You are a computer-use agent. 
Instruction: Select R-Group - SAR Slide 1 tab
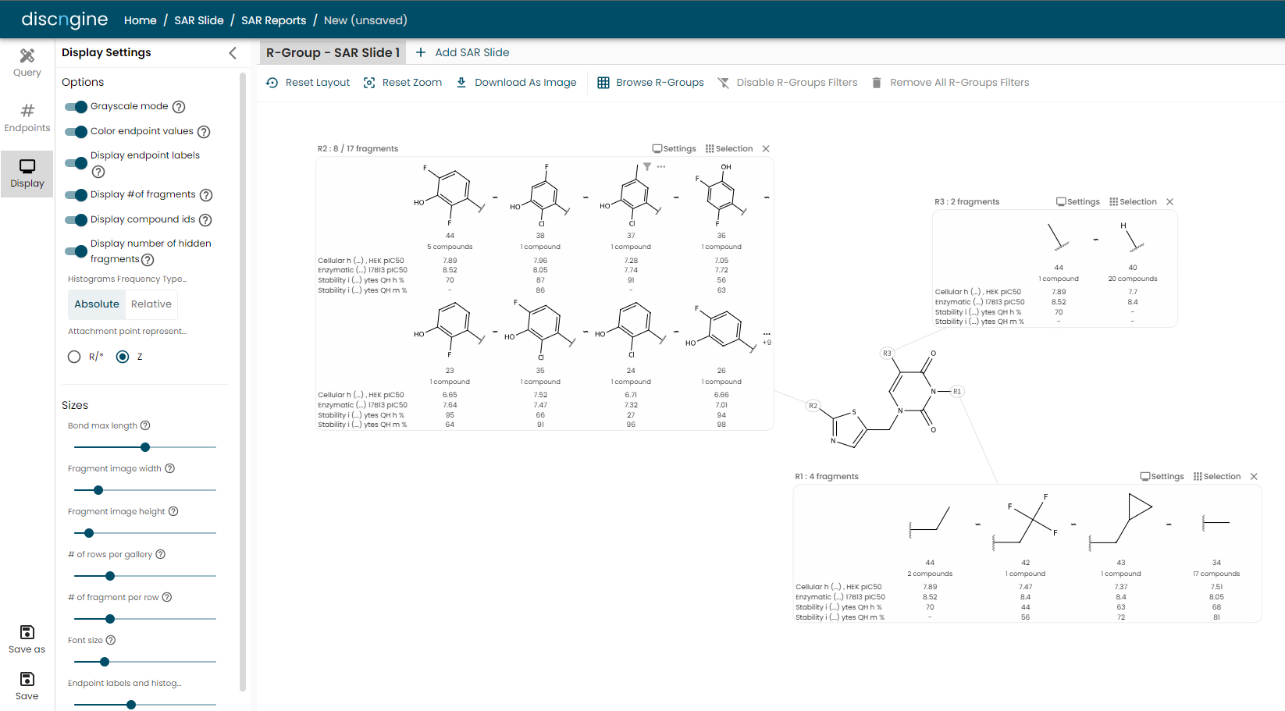[333, 52]
